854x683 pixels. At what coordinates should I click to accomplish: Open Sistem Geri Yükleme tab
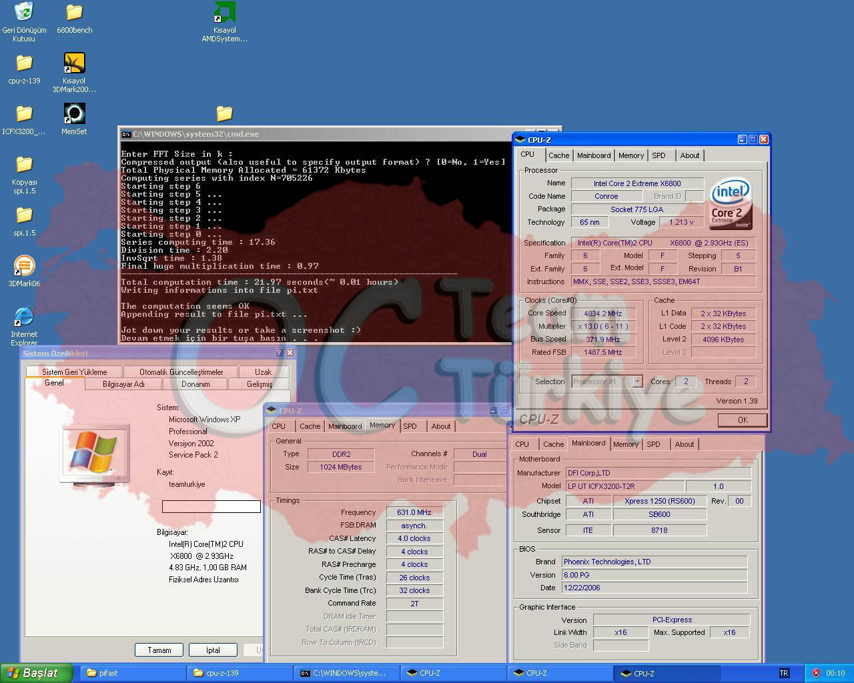74,372
